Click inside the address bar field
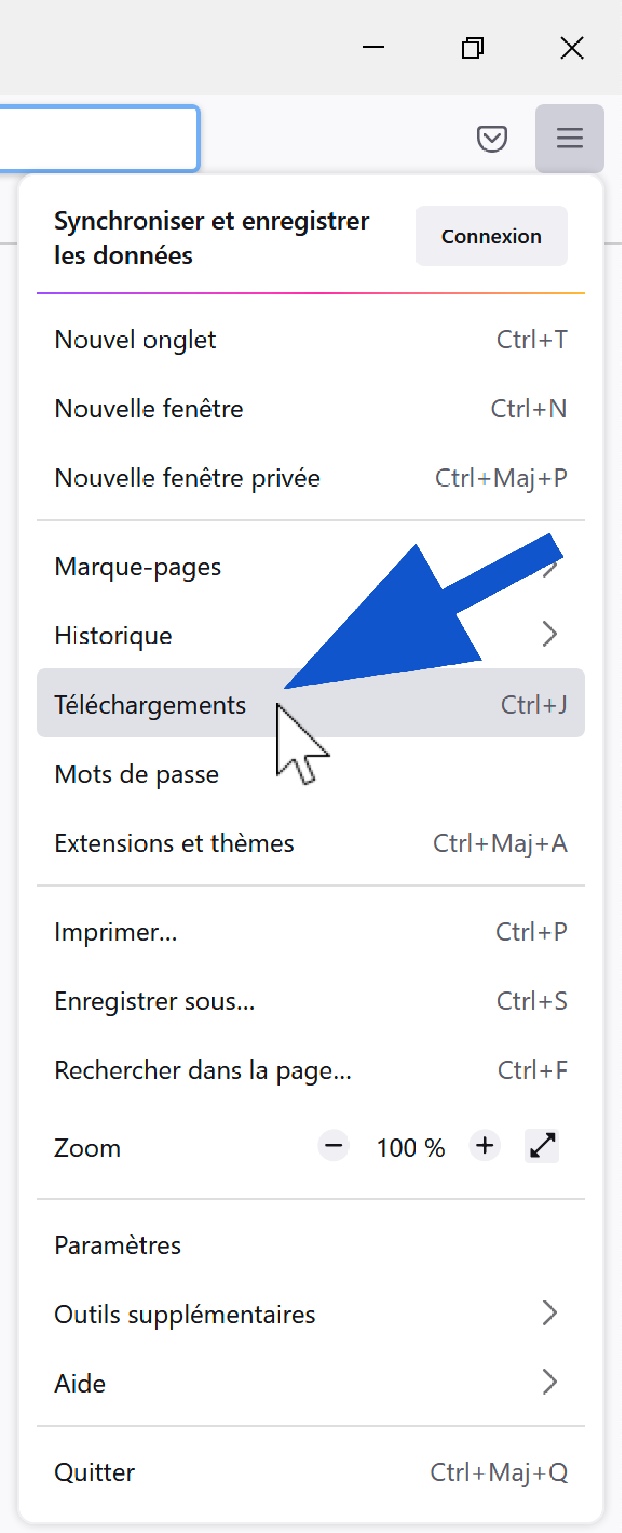 [99, 139]
